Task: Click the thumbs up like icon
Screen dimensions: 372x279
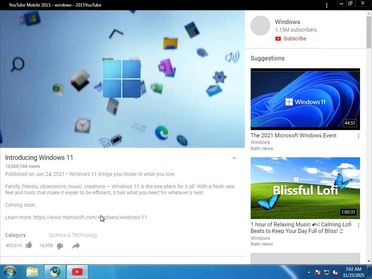Action: (x=29, y=245)
